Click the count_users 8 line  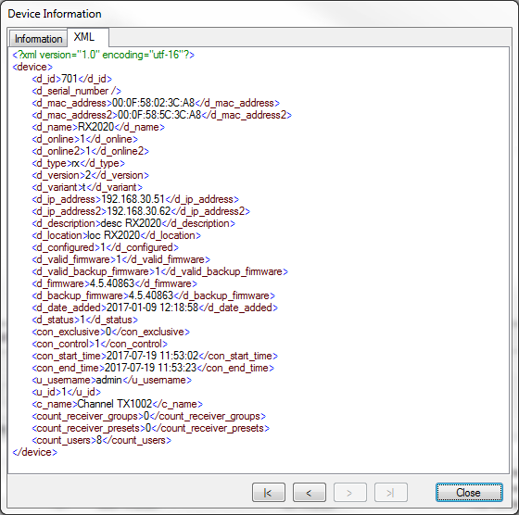101,440
